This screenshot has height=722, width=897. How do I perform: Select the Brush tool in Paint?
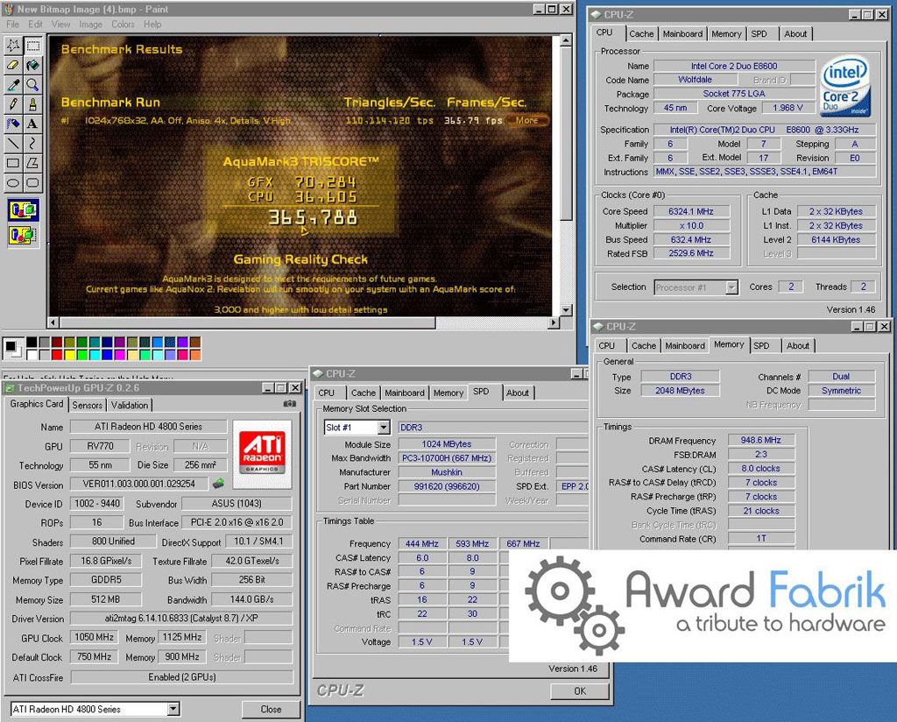(x=32, y=104)
